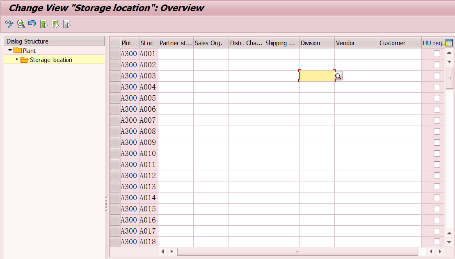Click the Find entry magnifier icon
The image size is (455, 259).
(21, 24)
